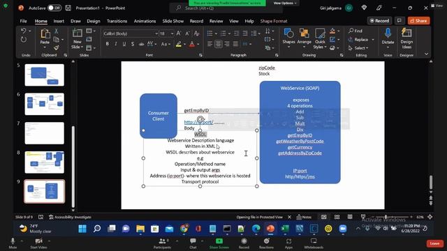Click Increase Font Size icon
Image resolution: width=447 pixels, height=251 pixels.
click(179, 33)
